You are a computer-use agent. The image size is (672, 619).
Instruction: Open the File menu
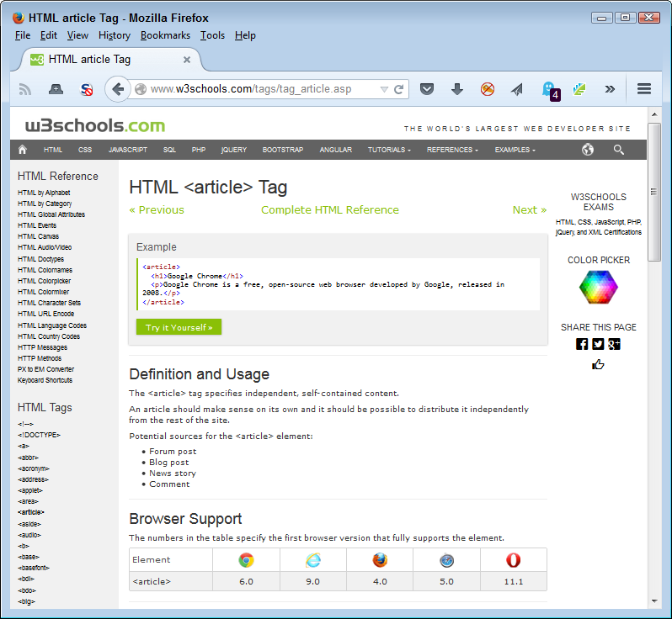[23, 35]
